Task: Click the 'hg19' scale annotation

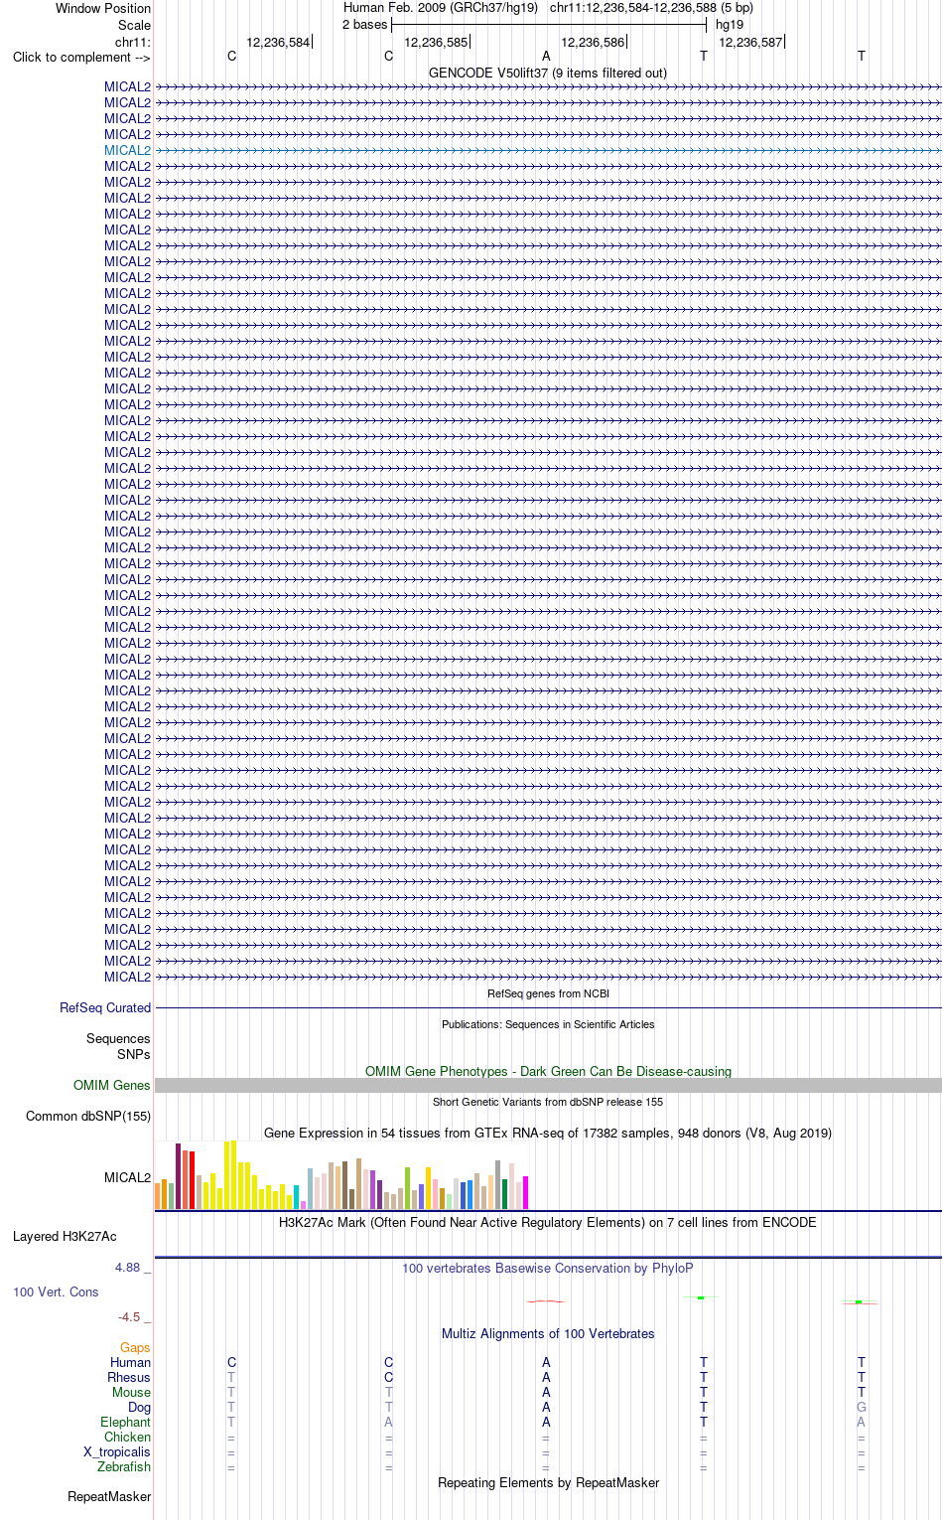Action: [730, 24]
